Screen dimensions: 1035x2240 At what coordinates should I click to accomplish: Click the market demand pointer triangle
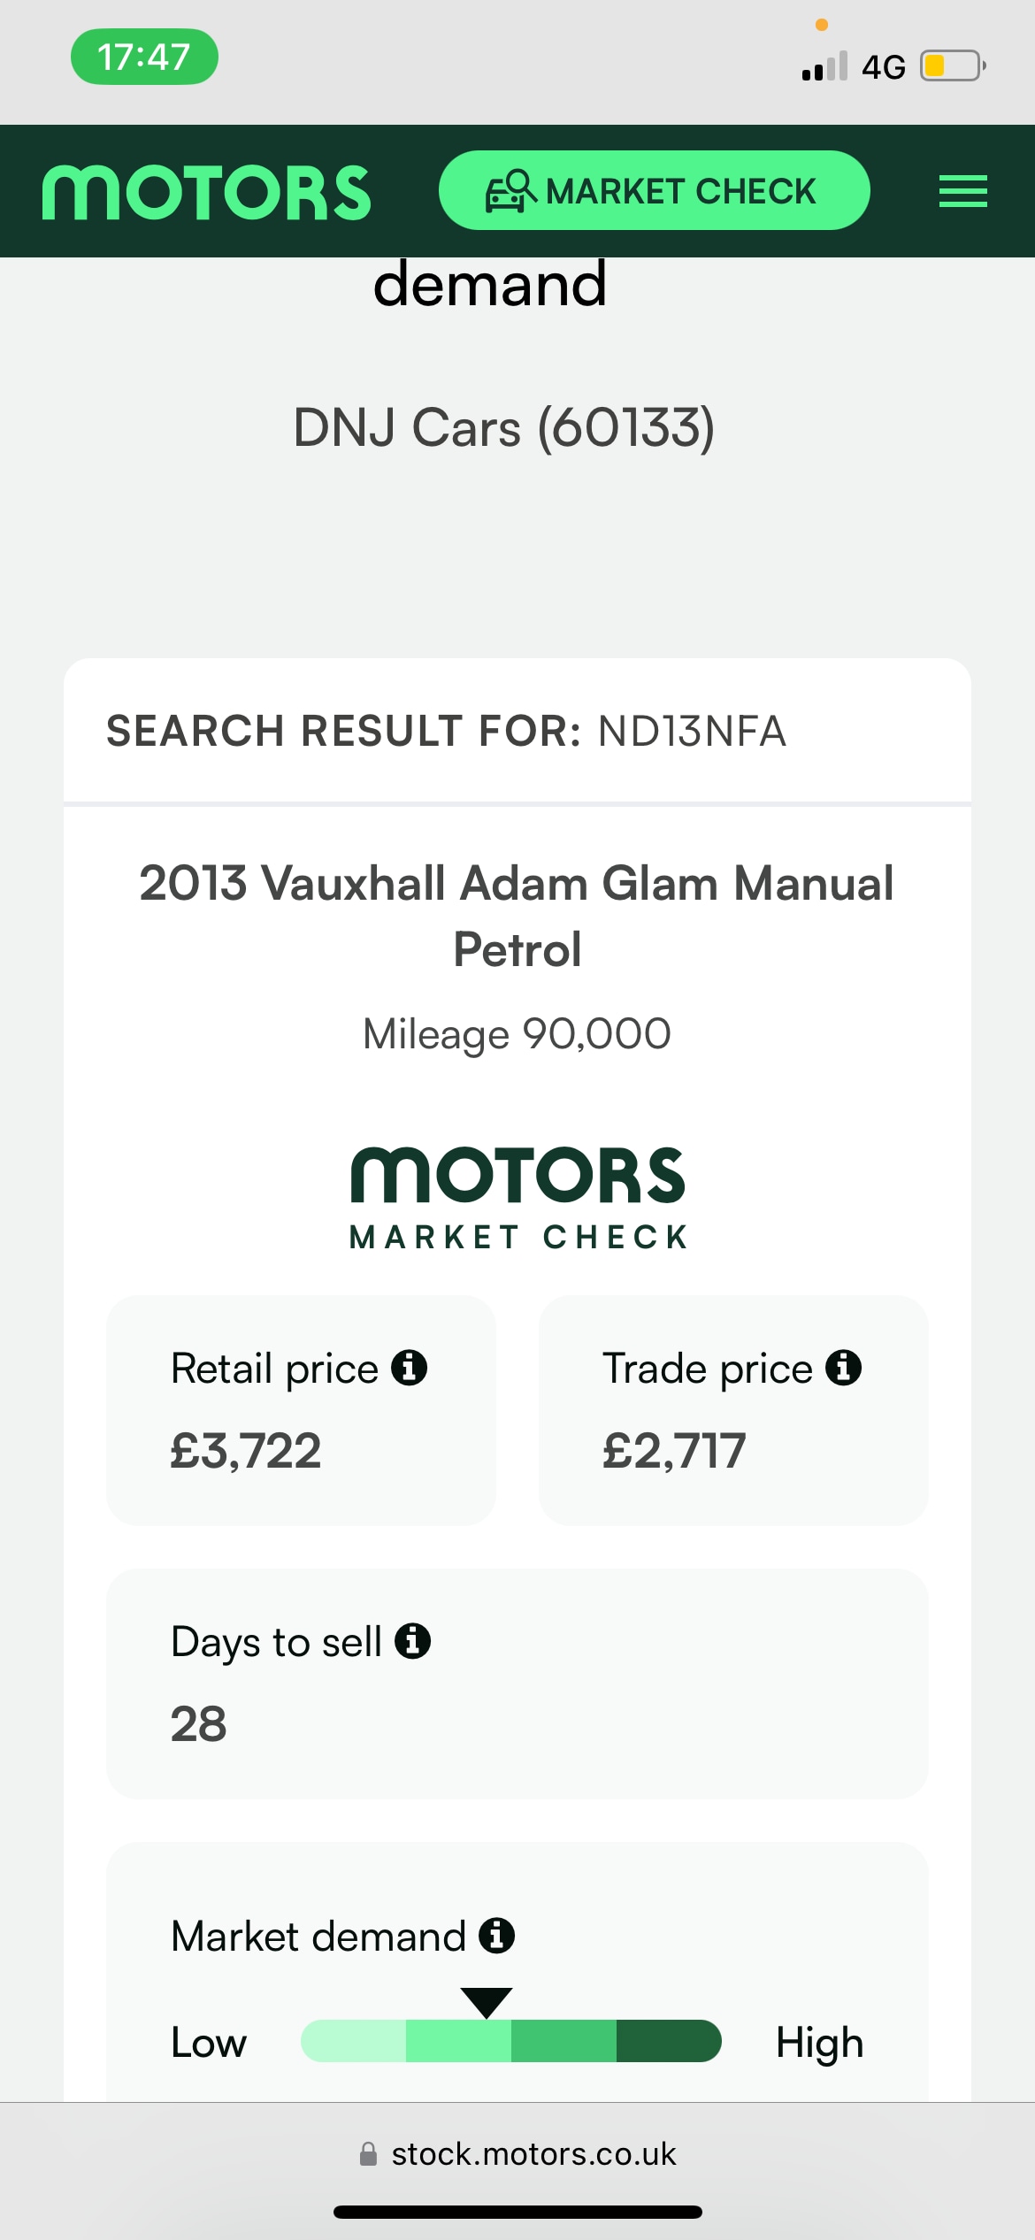pyautogui.click(x=487, y=2002)
